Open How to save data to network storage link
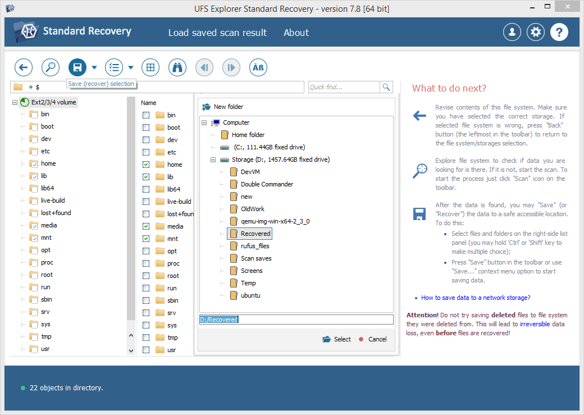The width and height of the screenshot is (584, 415). pos(476,298)
